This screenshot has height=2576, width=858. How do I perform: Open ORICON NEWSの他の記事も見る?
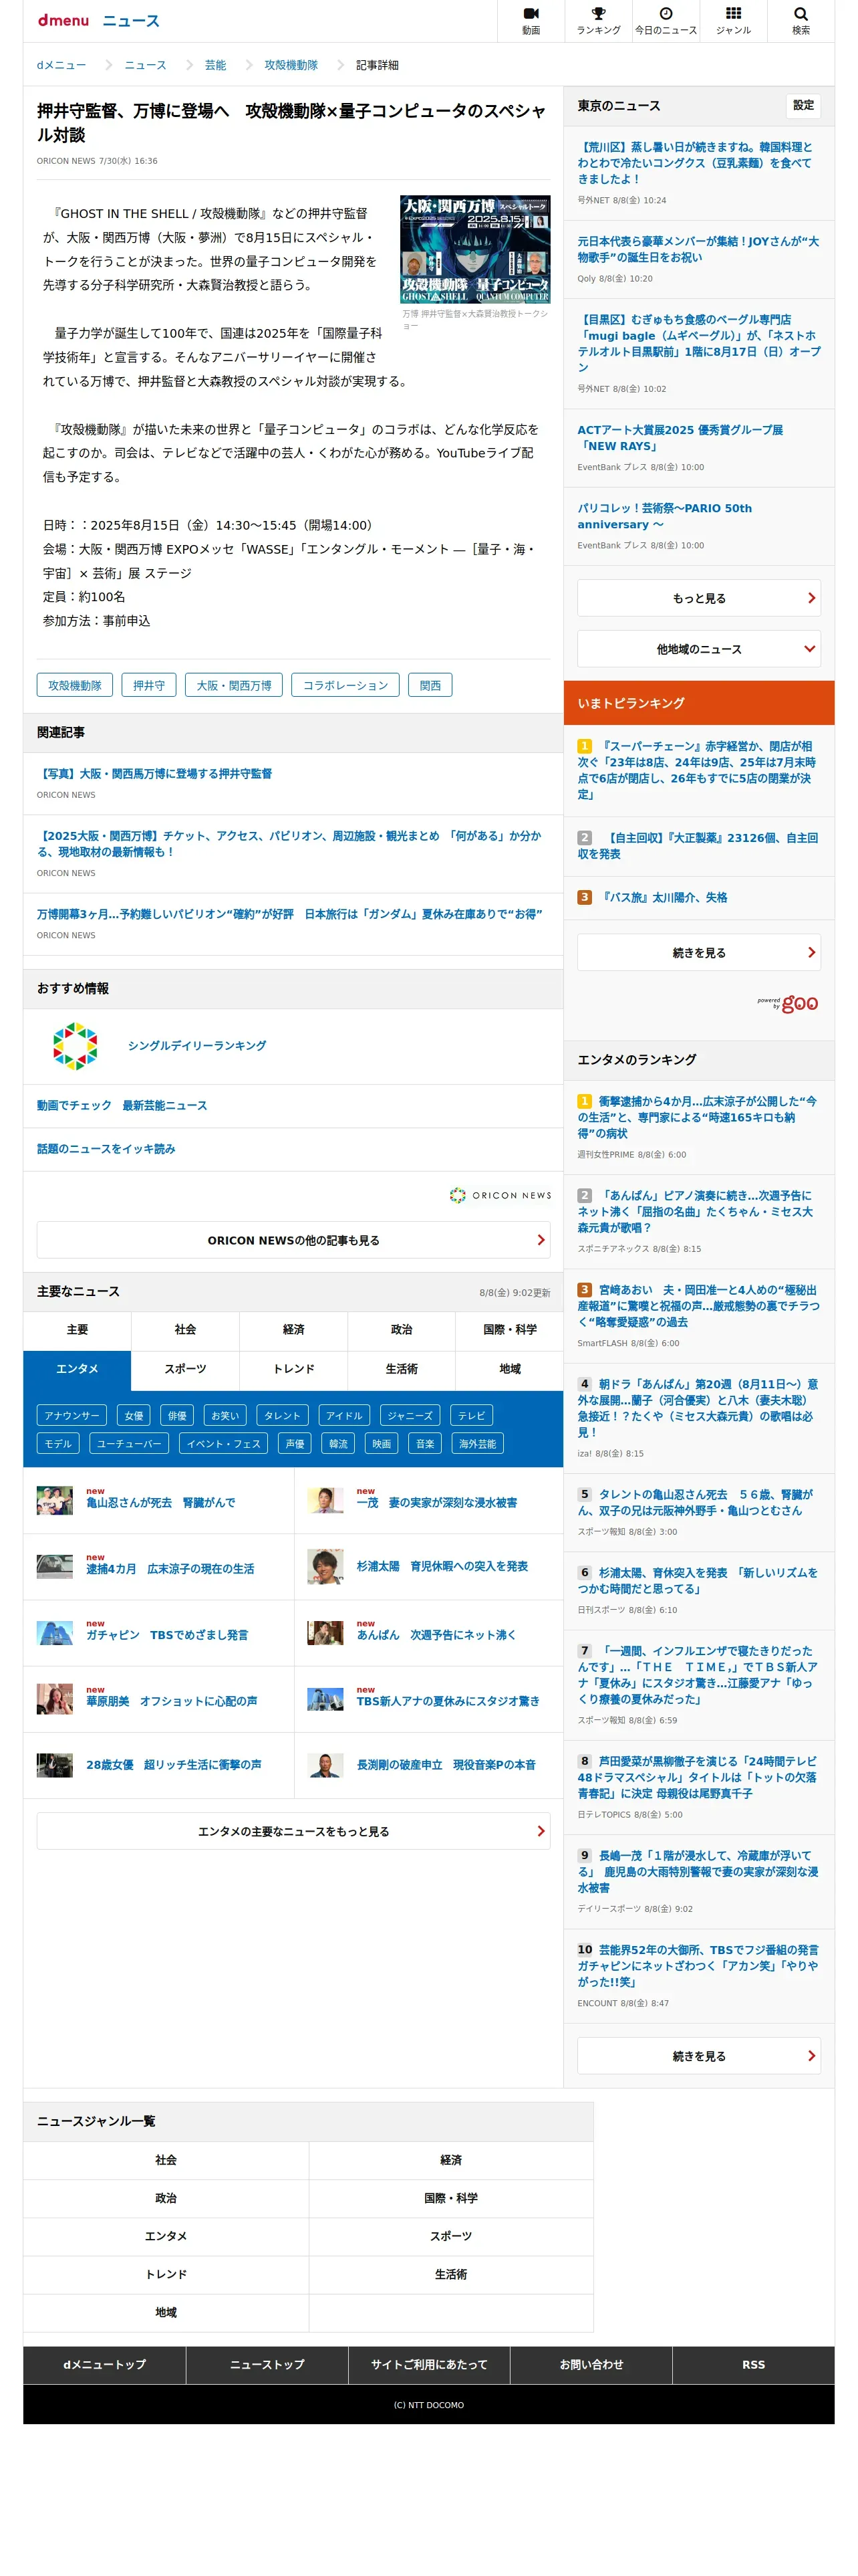tap(293, 1240)
